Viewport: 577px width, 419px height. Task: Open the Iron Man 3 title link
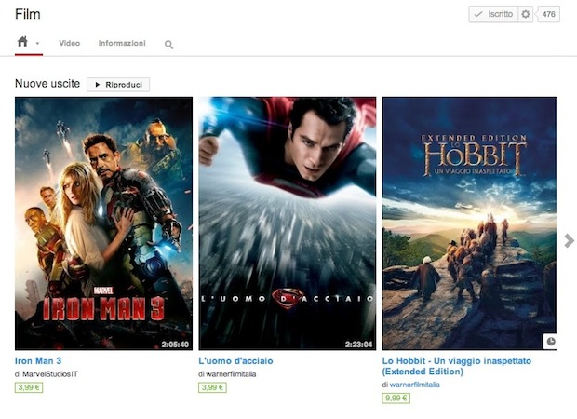pyautogui.click(x=38, y=360)
